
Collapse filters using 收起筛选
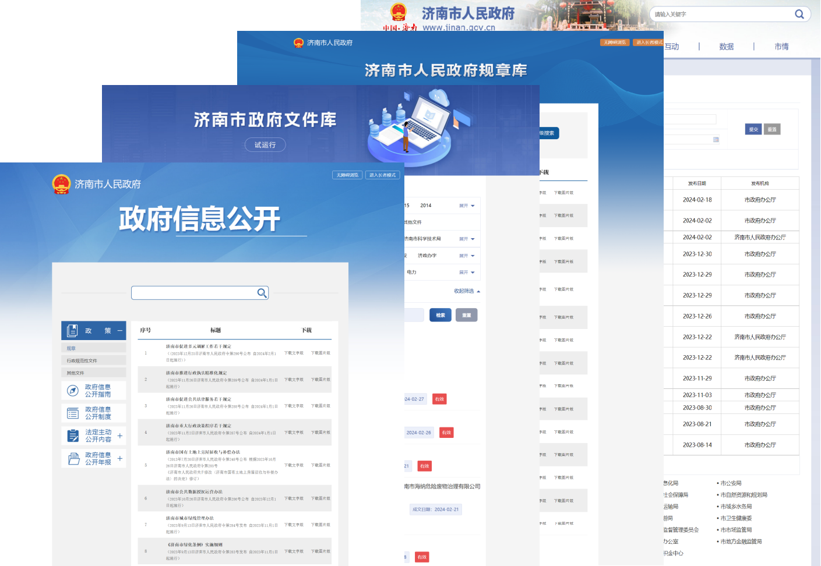coord(467,291)
